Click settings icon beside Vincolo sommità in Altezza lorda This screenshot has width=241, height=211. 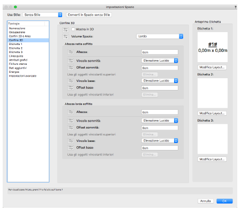pos(71,120)
